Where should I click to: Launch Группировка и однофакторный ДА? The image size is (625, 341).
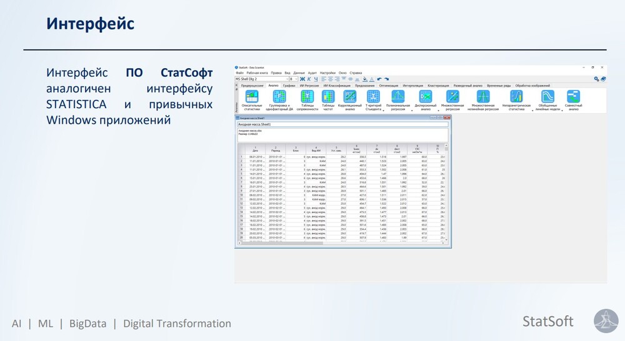279,100
